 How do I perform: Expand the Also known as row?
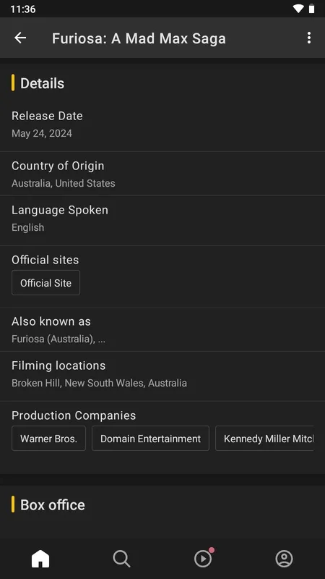coord(162,329)
